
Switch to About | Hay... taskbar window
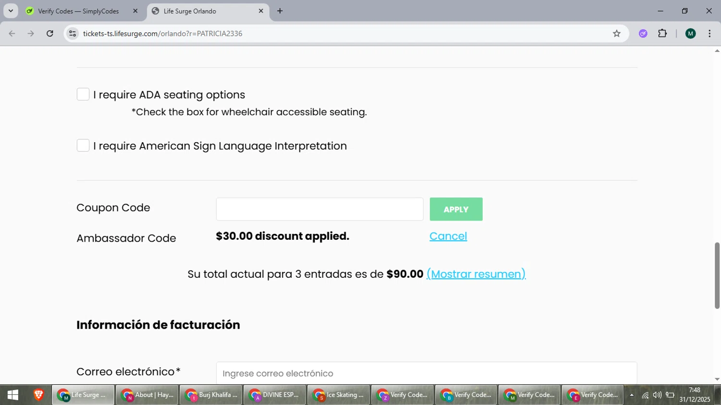tap(147, 395)
